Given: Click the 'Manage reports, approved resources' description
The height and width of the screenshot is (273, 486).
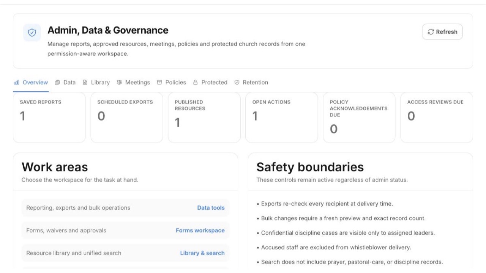Looking at the screenshot, I should pos(176,49).
